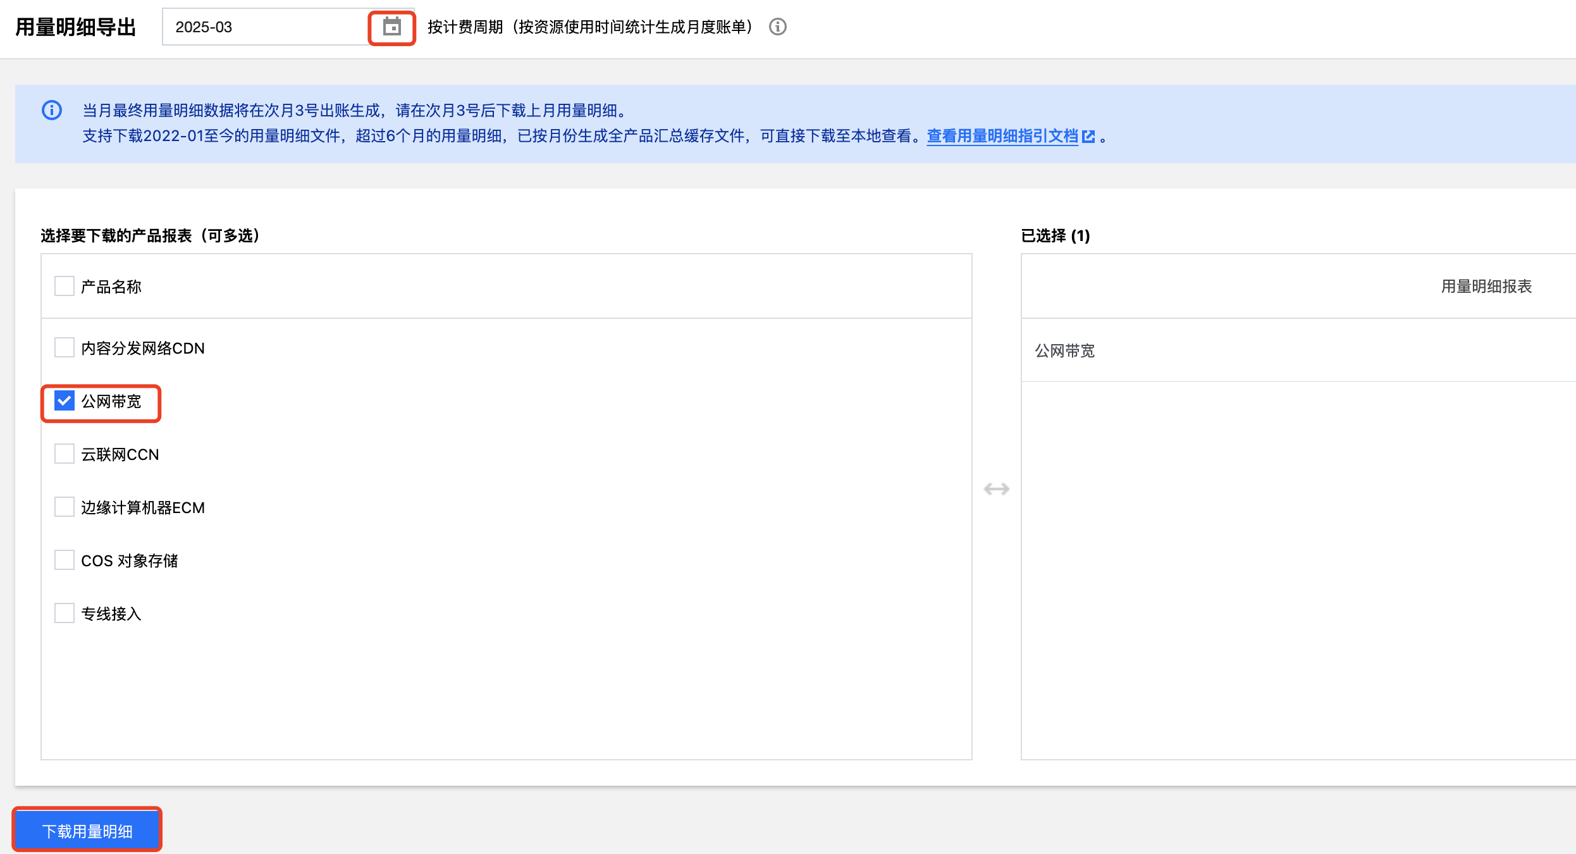
Task: Click the external link icon after guide document
Action: [1088, 137]
